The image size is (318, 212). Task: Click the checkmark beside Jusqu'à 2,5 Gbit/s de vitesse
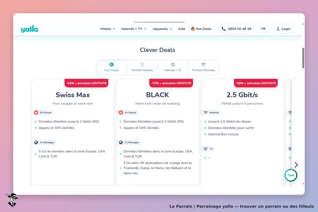pos(205,122)
